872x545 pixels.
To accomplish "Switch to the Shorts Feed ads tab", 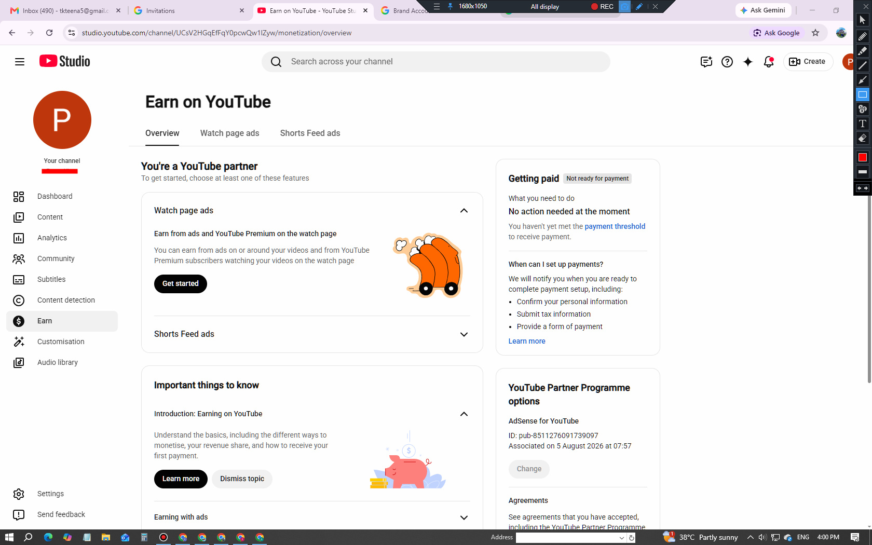I will click(x=310, y=133).
